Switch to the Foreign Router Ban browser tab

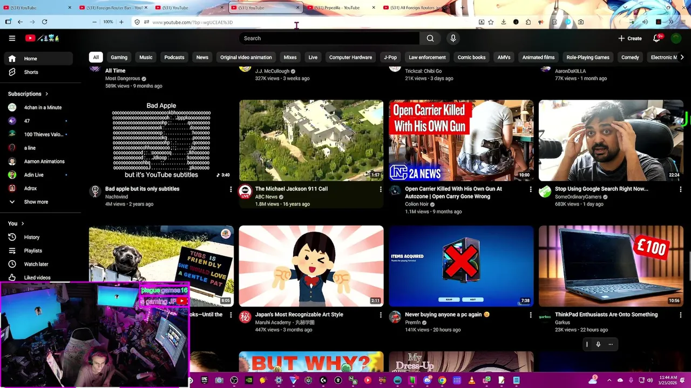point(113,8)
